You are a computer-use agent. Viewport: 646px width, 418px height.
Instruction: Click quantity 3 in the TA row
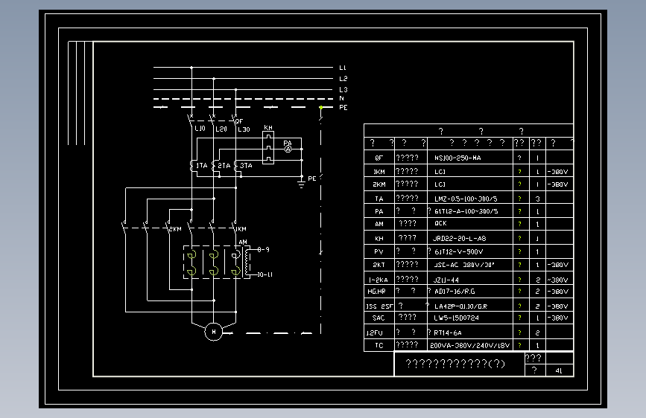pyautogui.click(x=537, y=199)
